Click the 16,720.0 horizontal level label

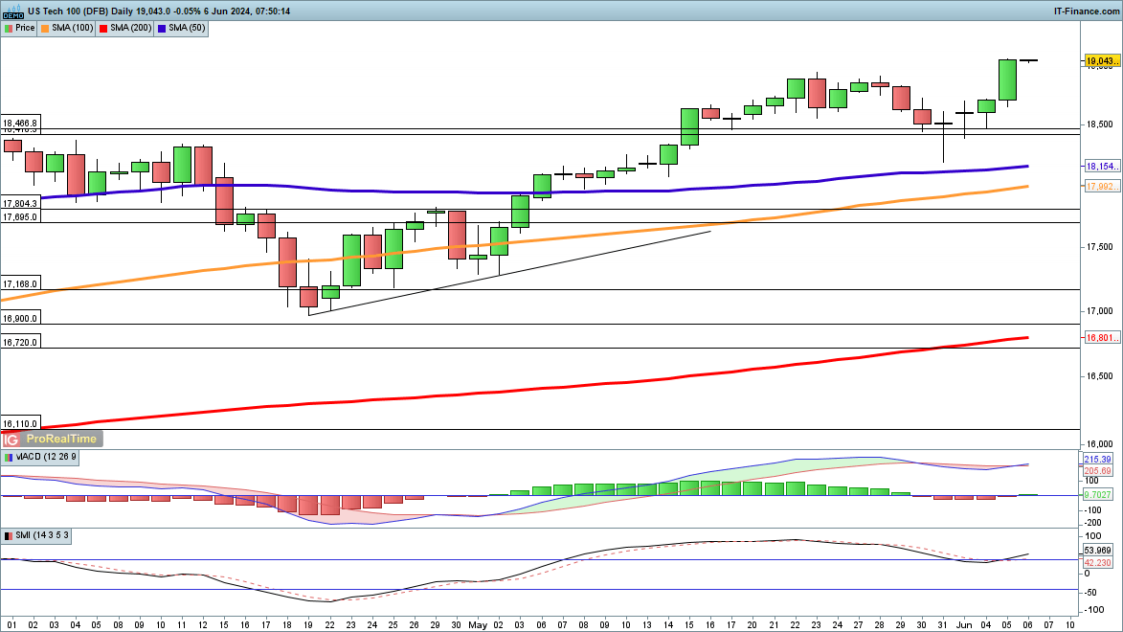click(20, 343)
